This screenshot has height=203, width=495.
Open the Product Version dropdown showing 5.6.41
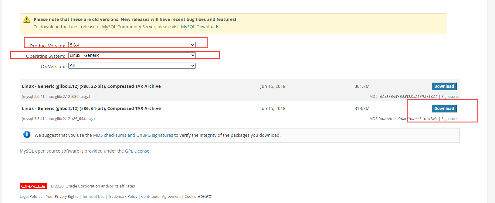[132, 45]
